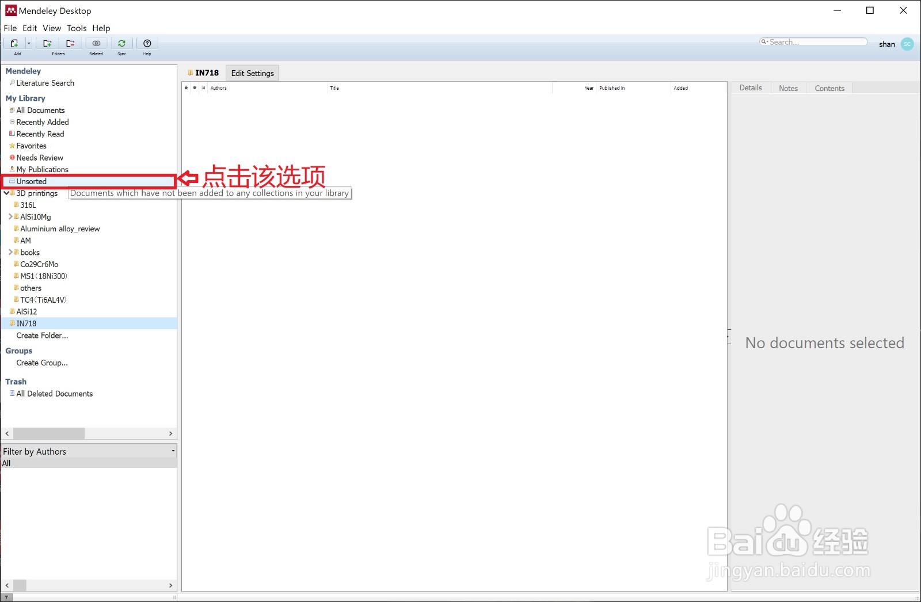Image resolution: width=921 pixels, height=602 pixels.
Task: Select Literature Search in sidebar
Action: pyautogui.click(x=45, y=83)
